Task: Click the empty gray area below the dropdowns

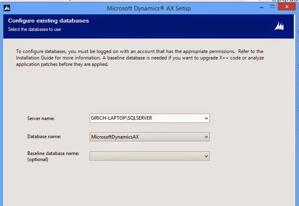Action: click(149, 185)
